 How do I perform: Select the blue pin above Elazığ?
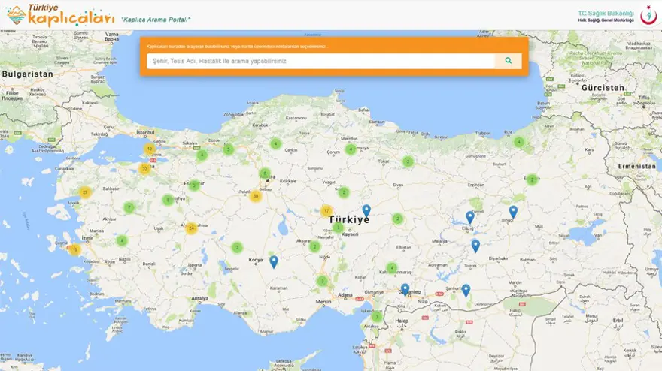pos(470,217)
